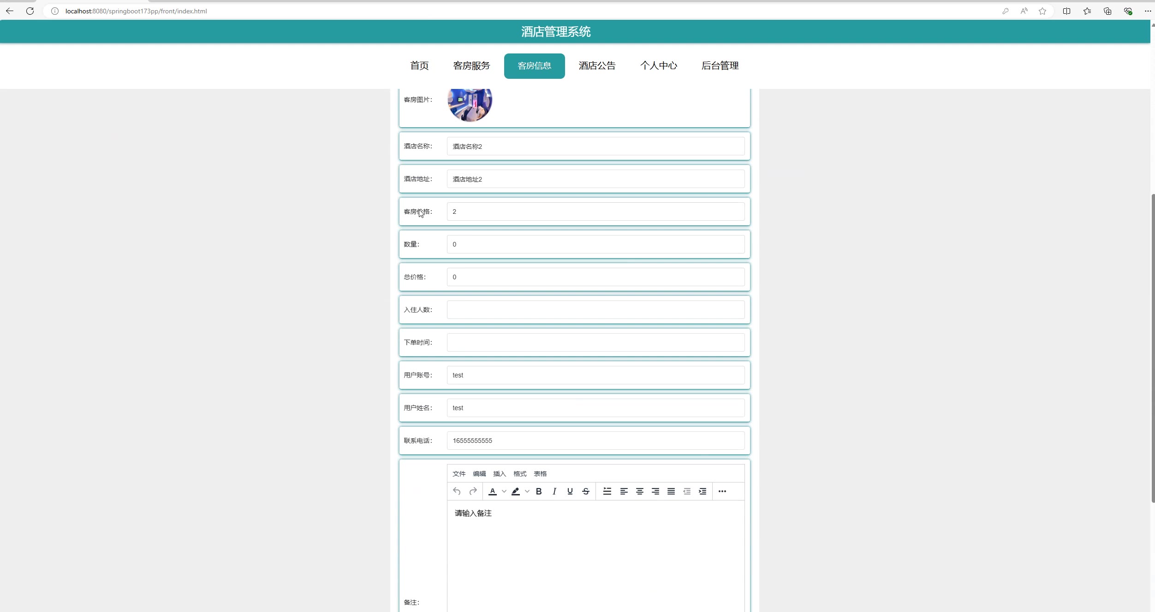Increase indent with the indent icon
This screenshot has width=1155, height=612.
[702, 491]
